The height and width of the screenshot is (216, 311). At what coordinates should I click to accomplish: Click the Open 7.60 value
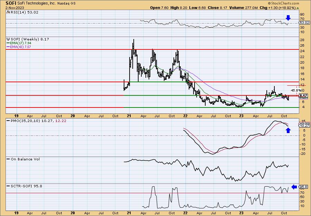(159, 8)
